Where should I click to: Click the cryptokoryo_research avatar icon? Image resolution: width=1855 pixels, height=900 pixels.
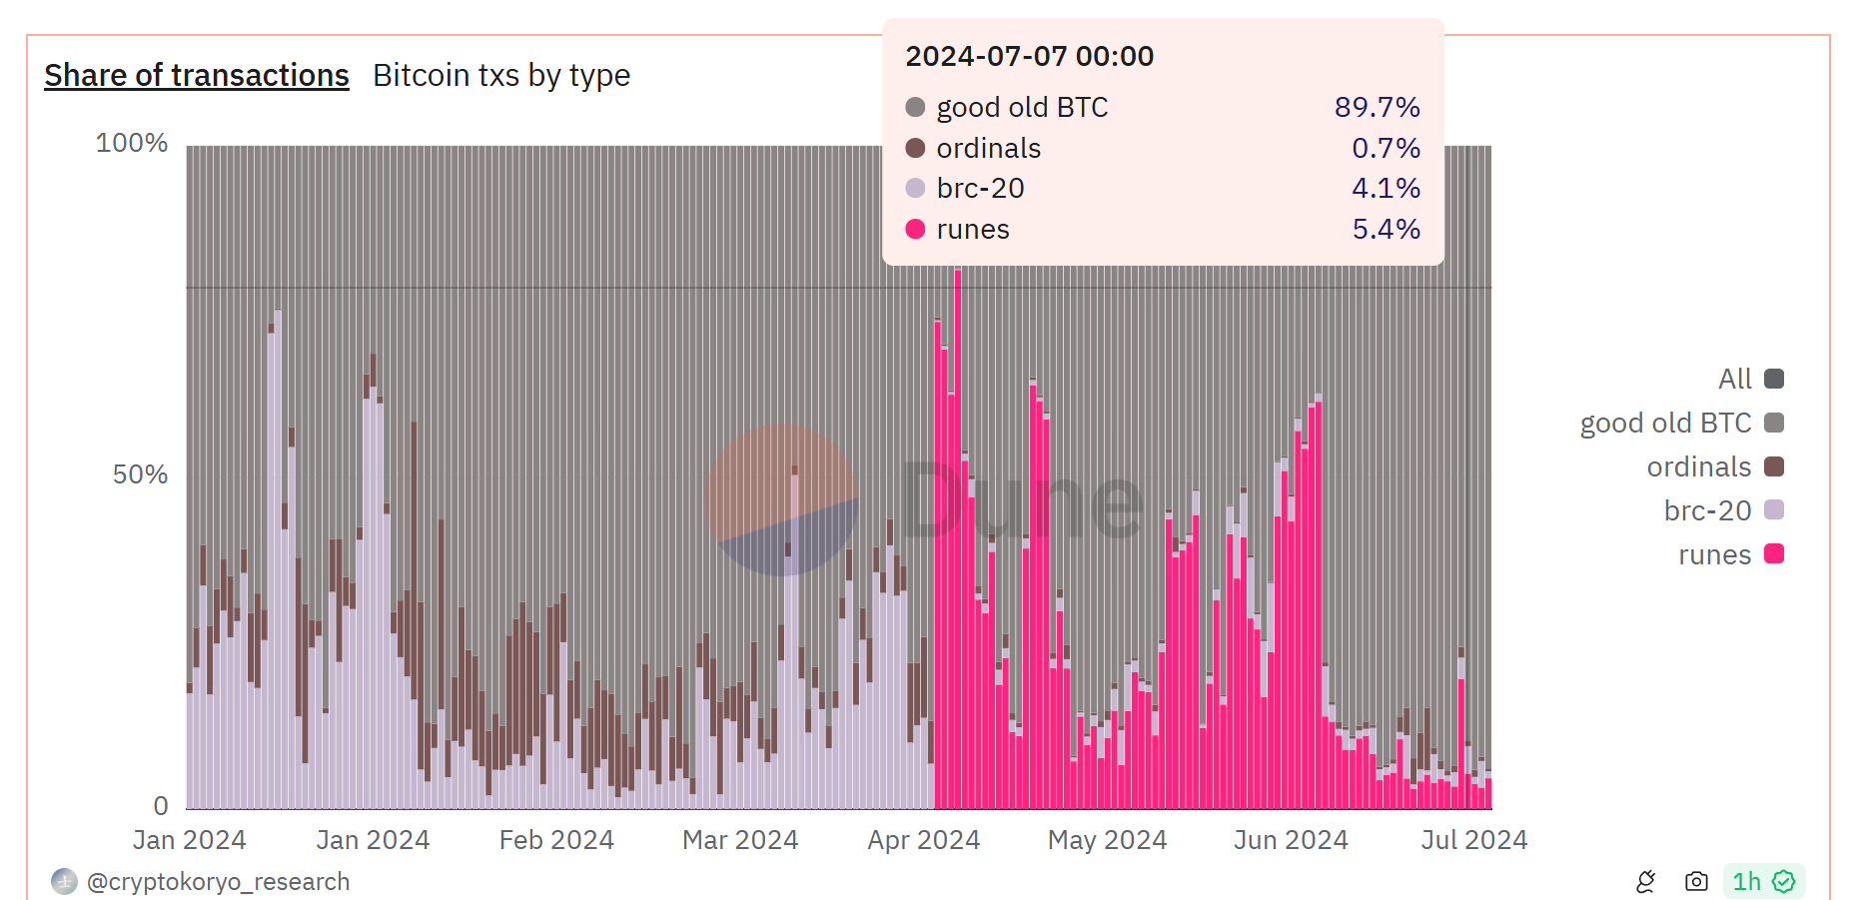pyautogui.click(x=64, y=882)
